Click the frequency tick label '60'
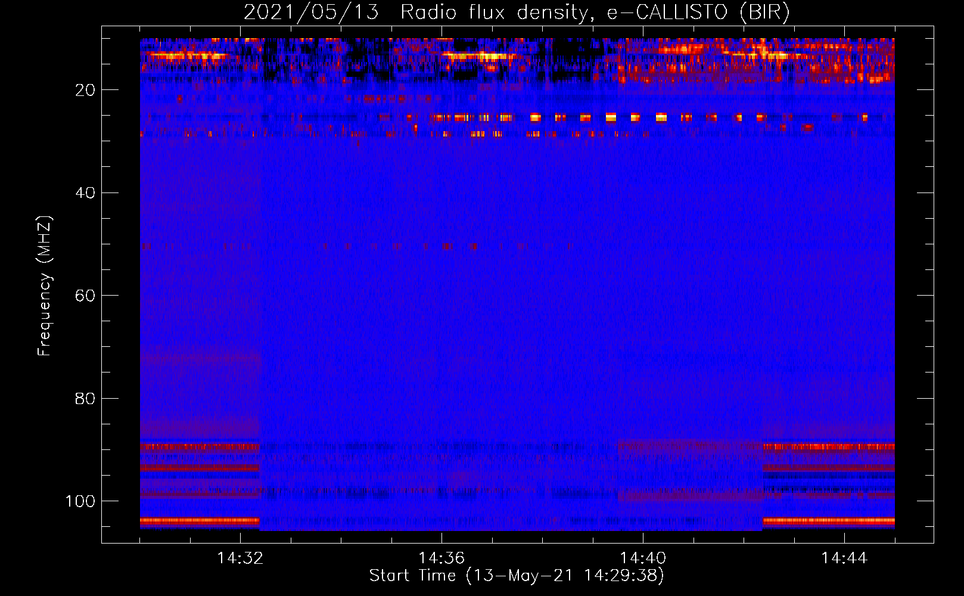Image resolution: width=964 pixels, height=596 pixels. click(x=85, y=296)
